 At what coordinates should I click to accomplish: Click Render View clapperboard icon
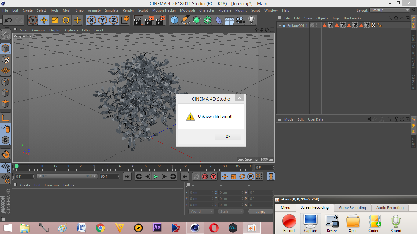139,20
